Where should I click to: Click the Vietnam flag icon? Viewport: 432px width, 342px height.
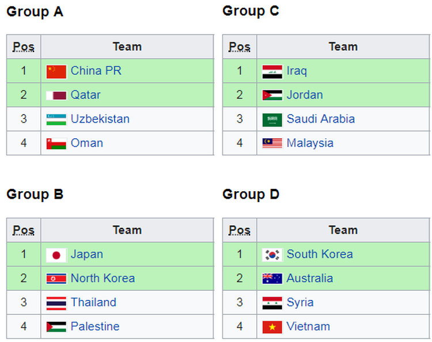coord(272,327)
